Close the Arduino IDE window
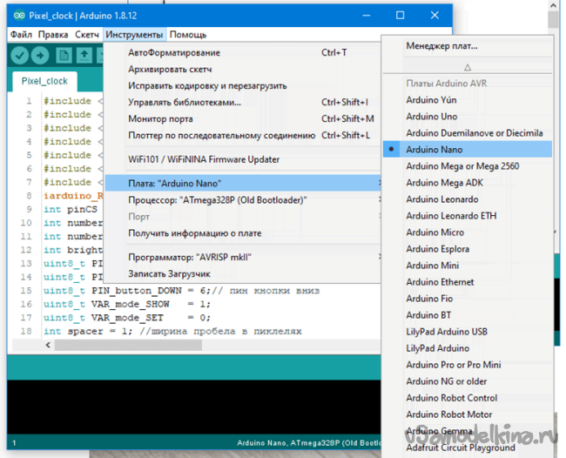 point(438,15)
